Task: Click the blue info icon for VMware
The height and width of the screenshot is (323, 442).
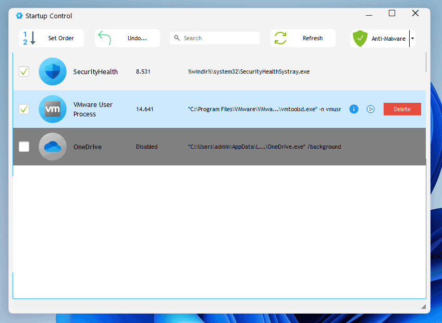Action: (354, 109)
